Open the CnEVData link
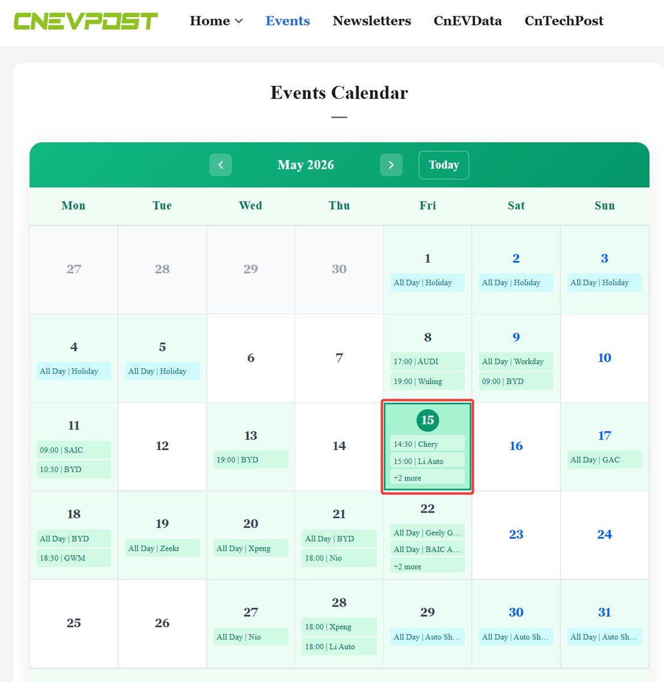 coord(467,21)
